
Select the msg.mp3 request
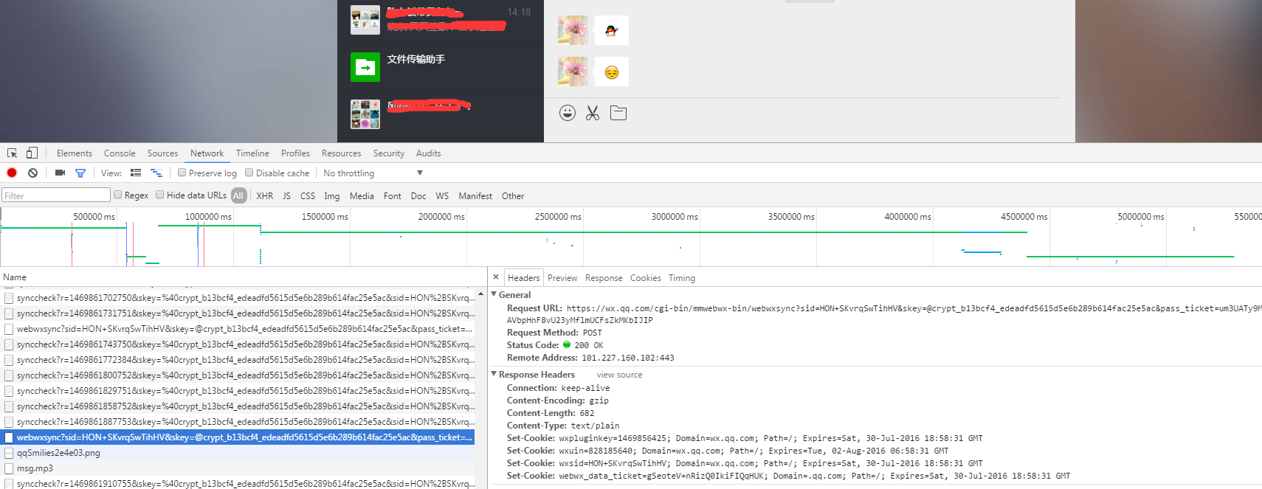coord(238,468)
